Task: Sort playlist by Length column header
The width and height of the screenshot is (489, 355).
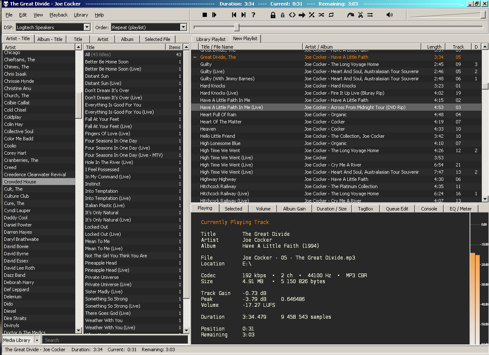Action: [x=434, y=47]
